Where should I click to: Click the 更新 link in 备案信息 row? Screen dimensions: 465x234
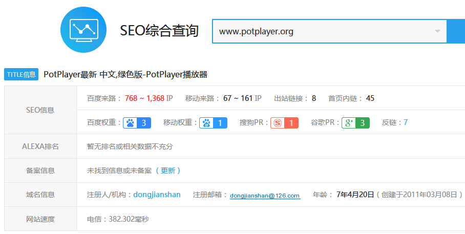click(x=168, y=171)
